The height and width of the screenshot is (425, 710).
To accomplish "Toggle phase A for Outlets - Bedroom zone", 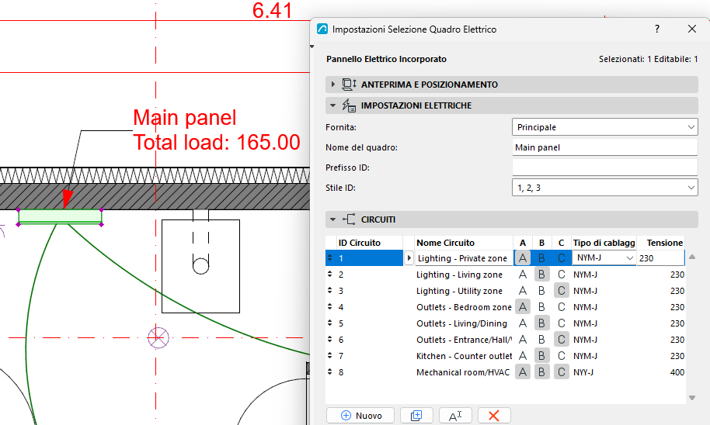I will click(x=523, y=307).
